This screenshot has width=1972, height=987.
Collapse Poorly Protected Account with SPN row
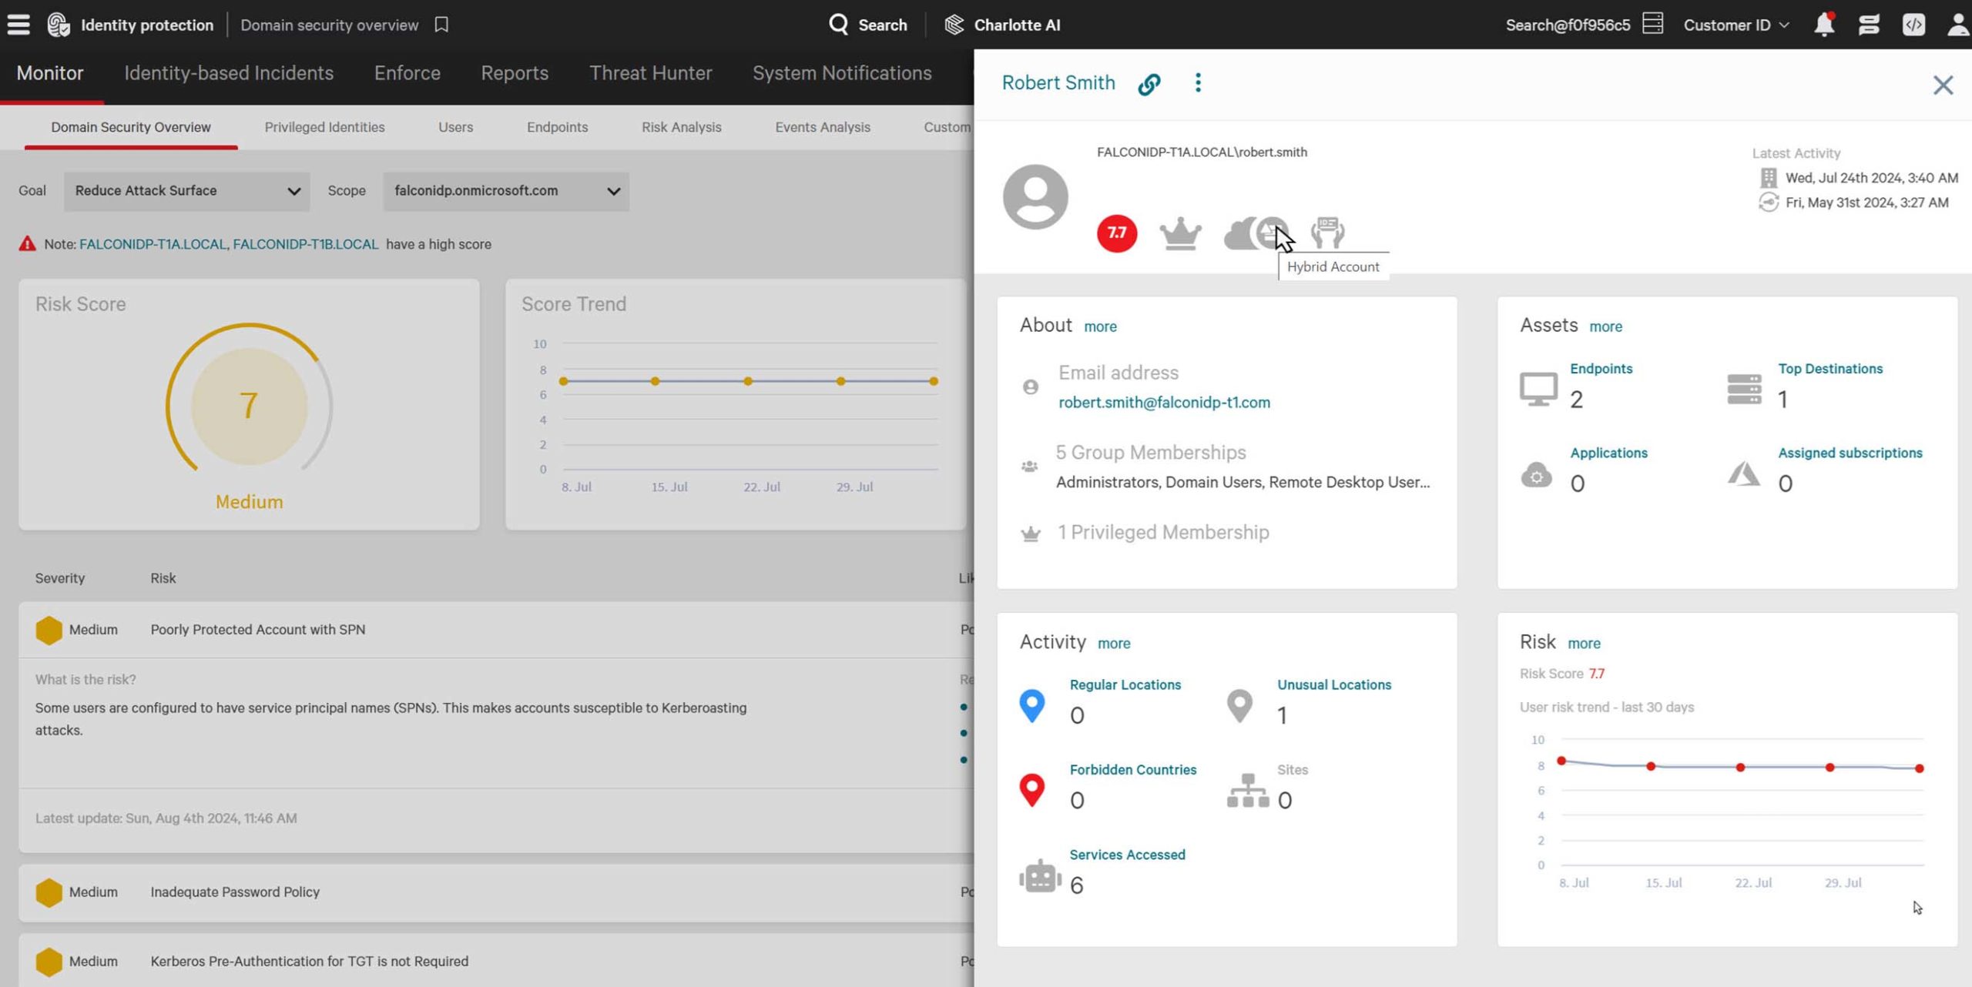tap(496, 630)
